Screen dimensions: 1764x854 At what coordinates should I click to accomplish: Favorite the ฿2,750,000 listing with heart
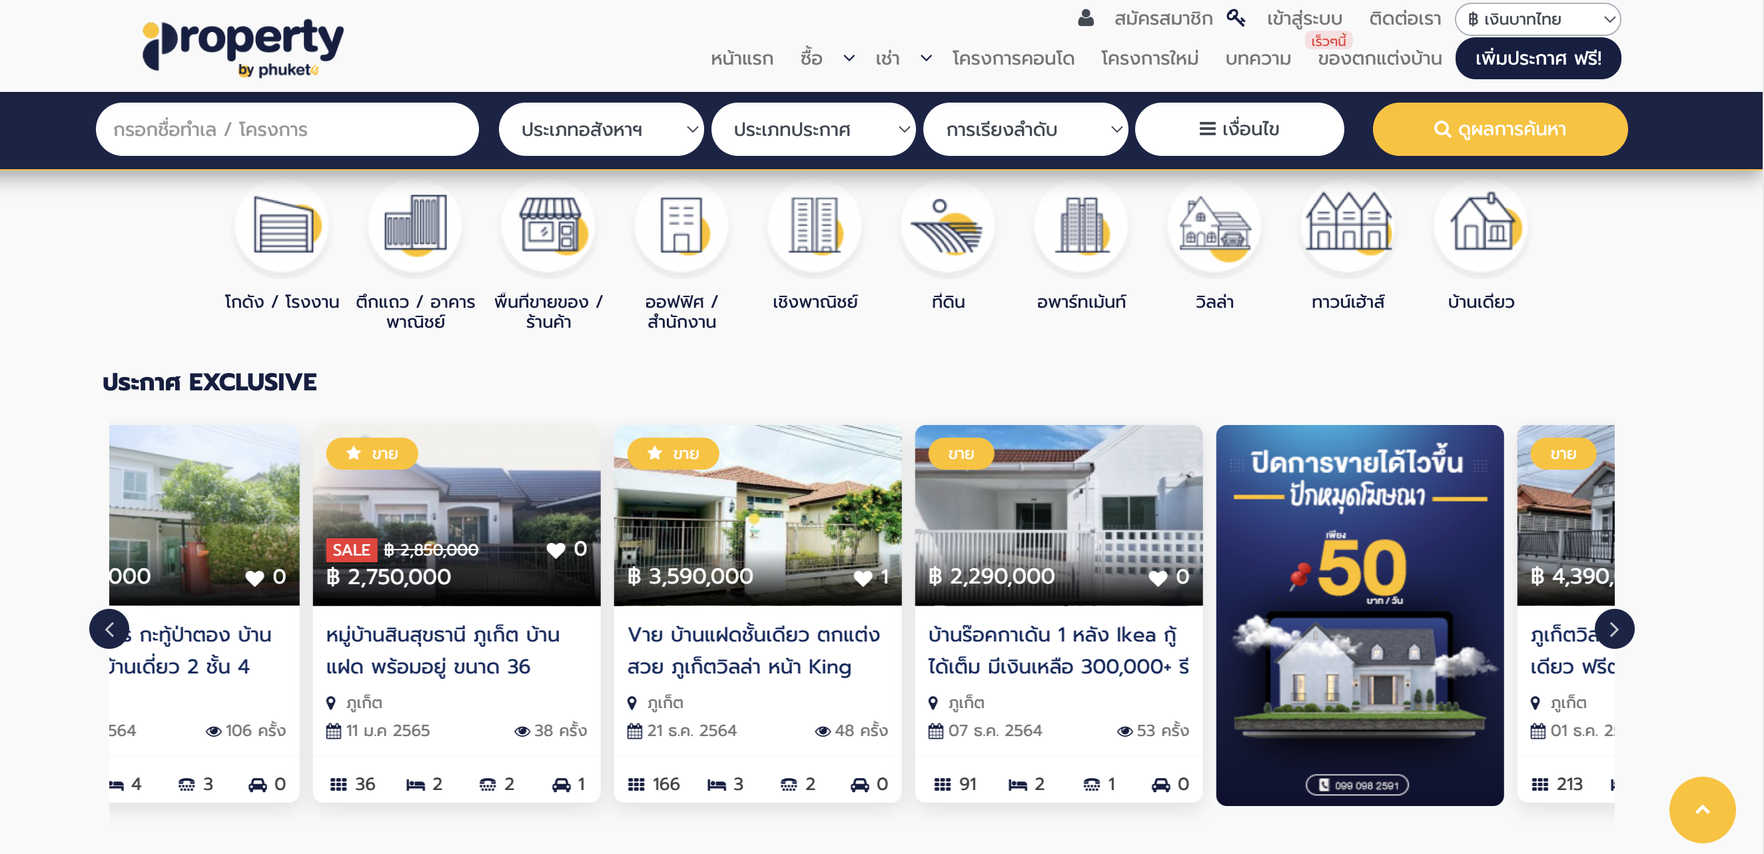click(x=556, y=550)
